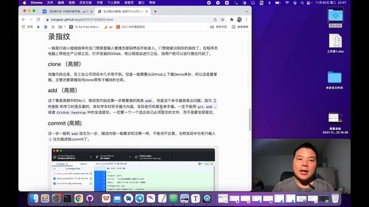Image resolution: width=369 pixels, height=207 pixels.
Task: Open Spotlight search in the menu bar
Action: [302, 2]
